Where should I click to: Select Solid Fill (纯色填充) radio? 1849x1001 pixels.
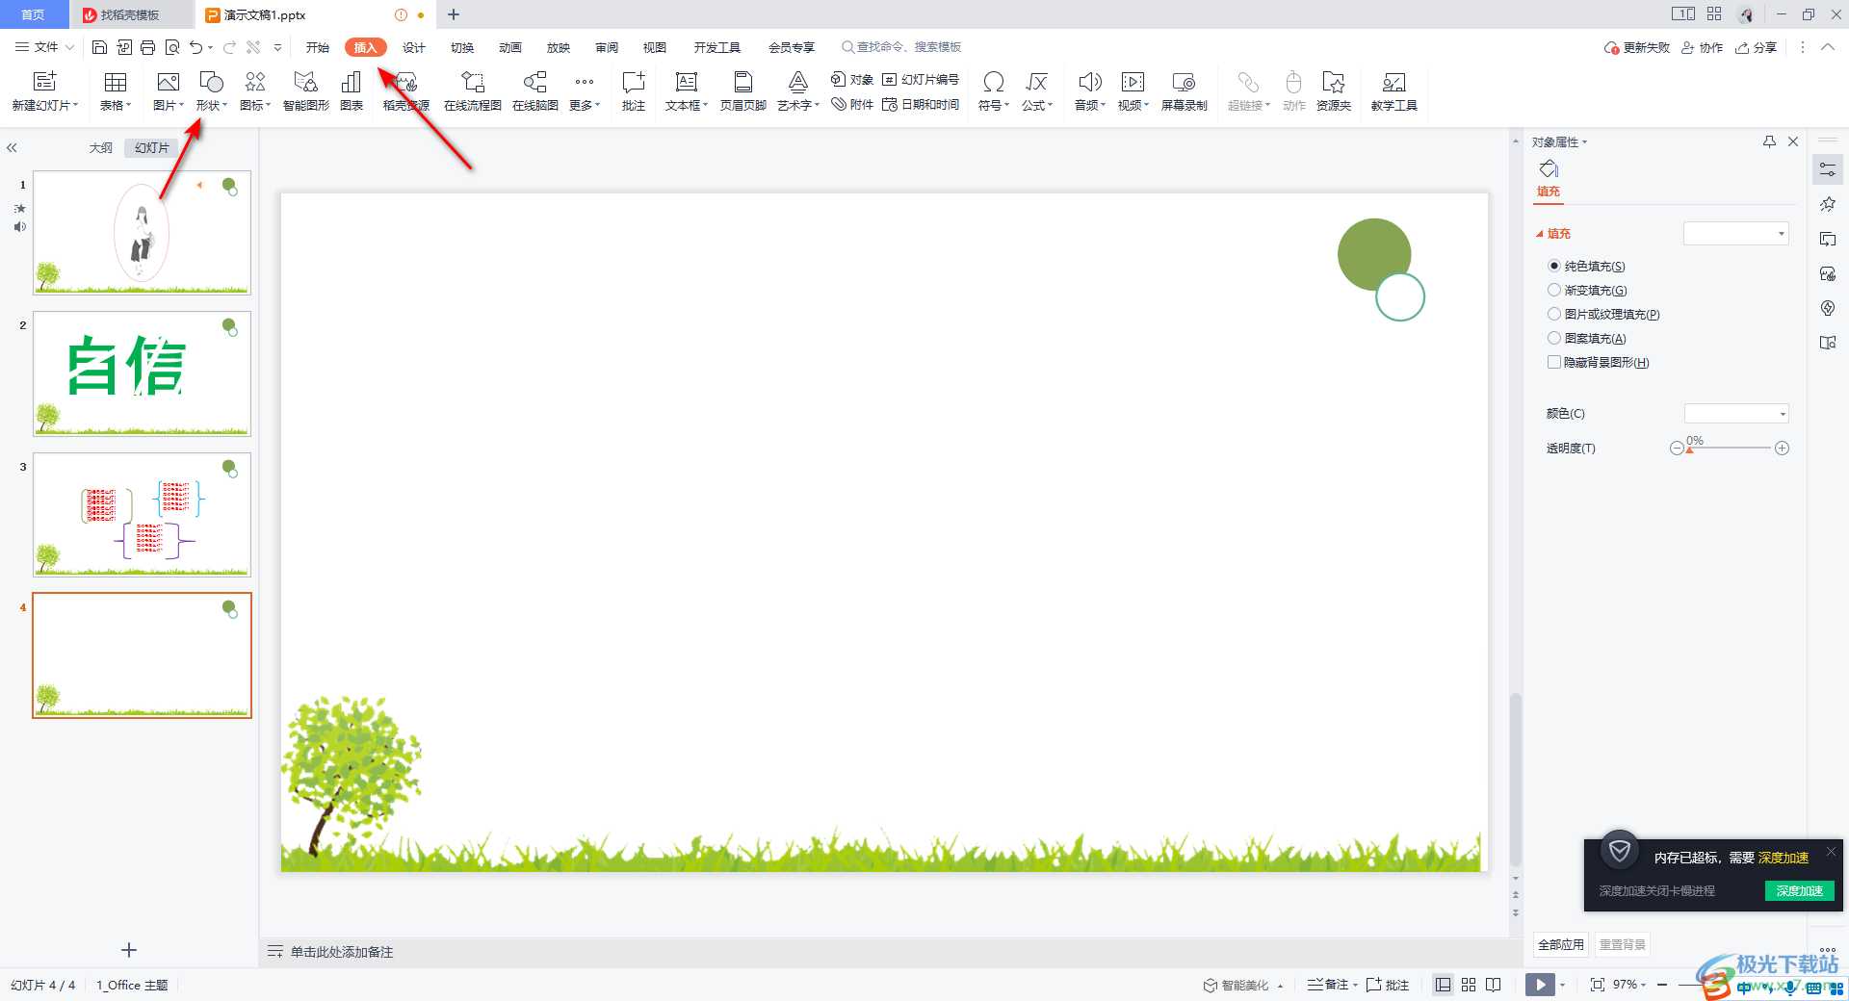(1554, 266)
